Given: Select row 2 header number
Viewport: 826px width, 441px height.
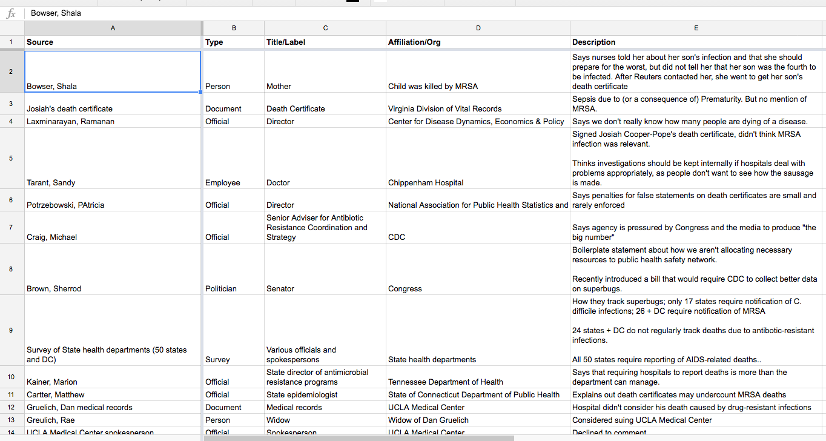Looking at the screenshot, I should [12, 71].
